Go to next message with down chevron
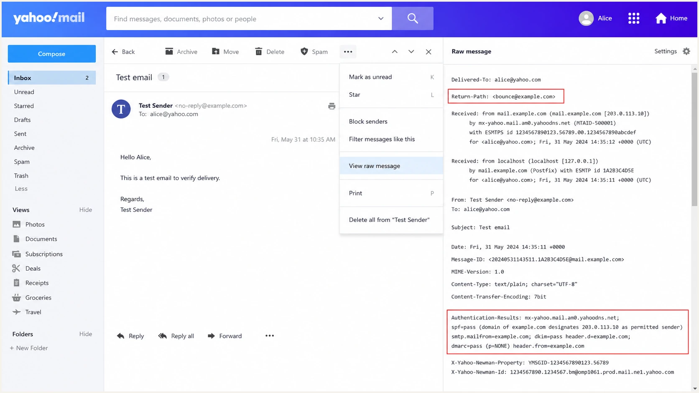Screen dimensions: 699x393 coord(411,52)
